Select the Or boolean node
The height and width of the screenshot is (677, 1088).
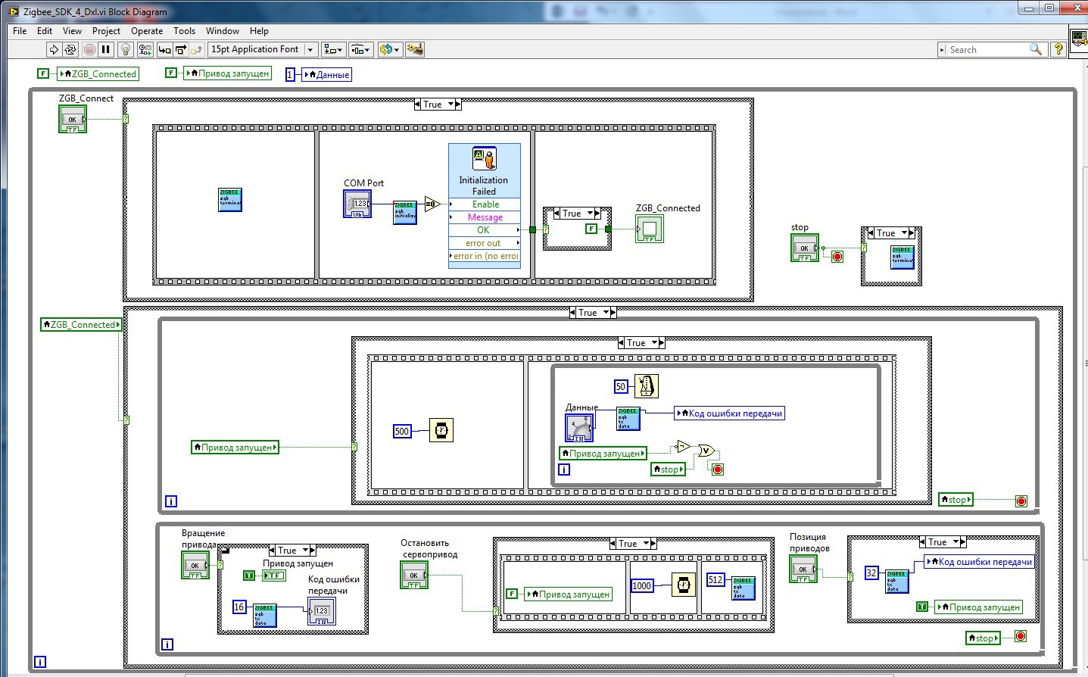tap(706, 451)
